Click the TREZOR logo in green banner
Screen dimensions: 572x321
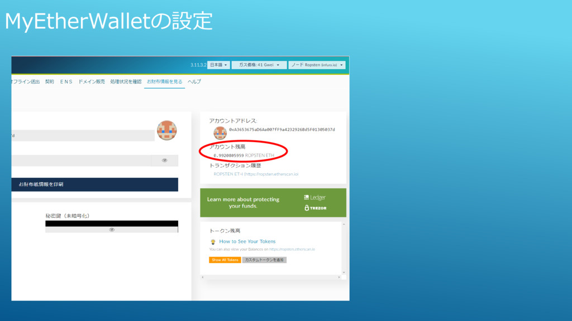(316, 208)
